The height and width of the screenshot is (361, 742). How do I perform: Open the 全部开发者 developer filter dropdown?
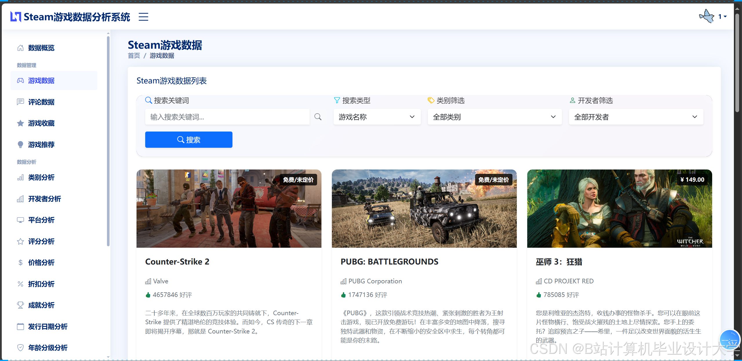coord(636,117)
